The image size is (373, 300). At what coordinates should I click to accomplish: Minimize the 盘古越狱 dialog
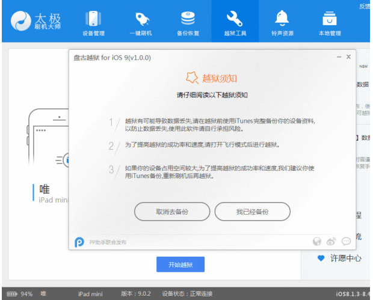[339, 57]
